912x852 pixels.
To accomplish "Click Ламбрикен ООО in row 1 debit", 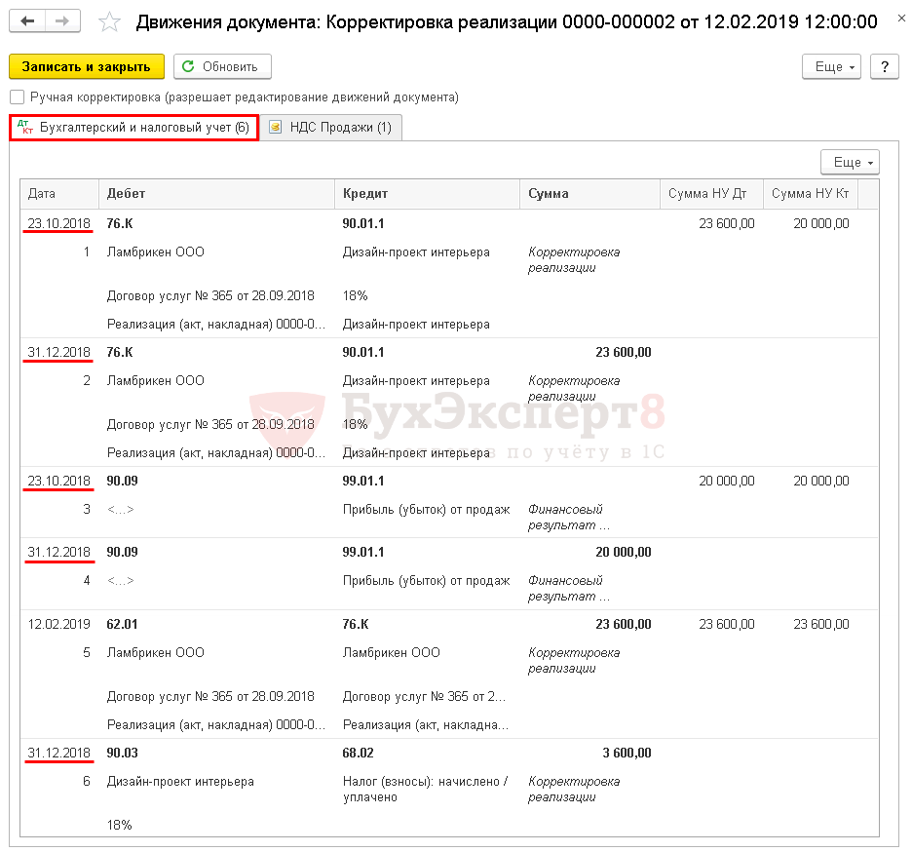I will (x=155, y=252).
